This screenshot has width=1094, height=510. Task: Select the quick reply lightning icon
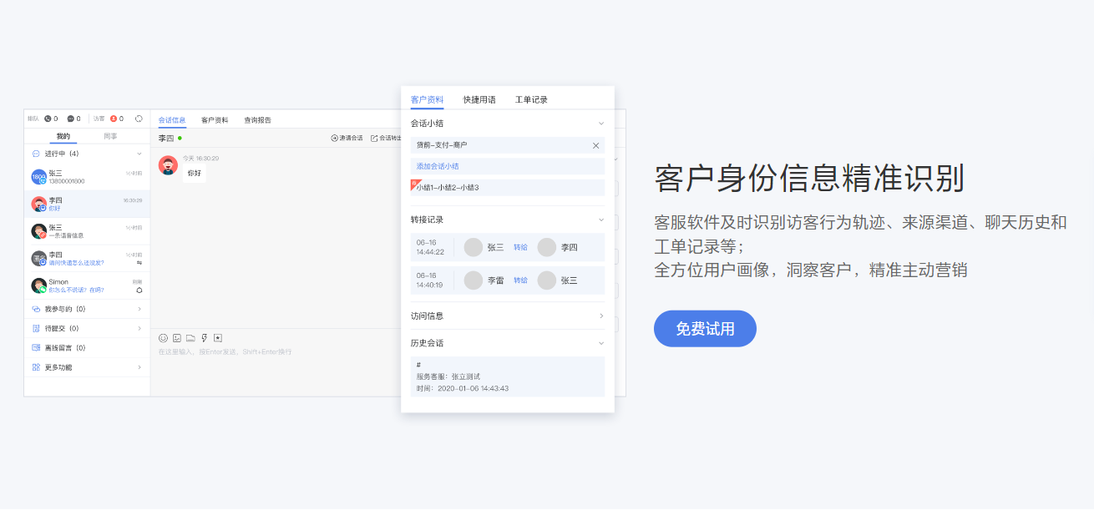pyautogui.click(x=205, y=337)
